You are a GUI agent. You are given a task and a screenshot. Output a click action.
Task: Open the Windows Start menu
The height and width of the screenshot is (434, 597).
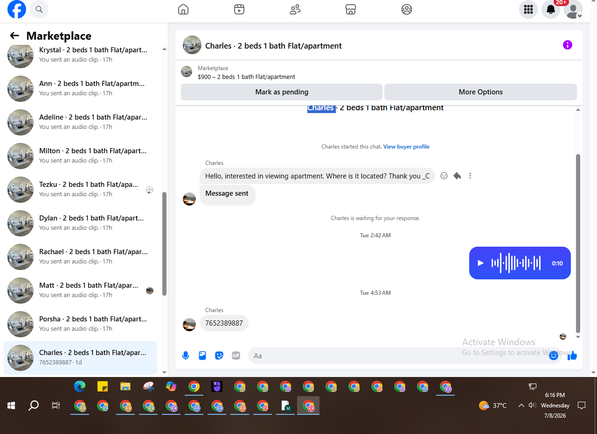(x=11, y=406)
